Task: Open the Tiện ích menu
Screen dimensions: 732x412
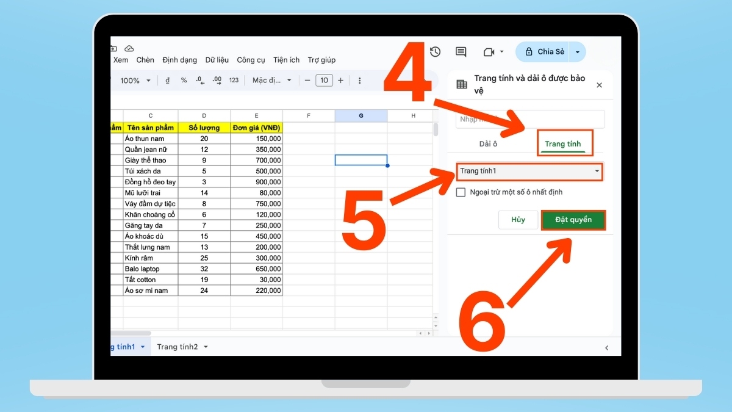Action: click(287, 60)
